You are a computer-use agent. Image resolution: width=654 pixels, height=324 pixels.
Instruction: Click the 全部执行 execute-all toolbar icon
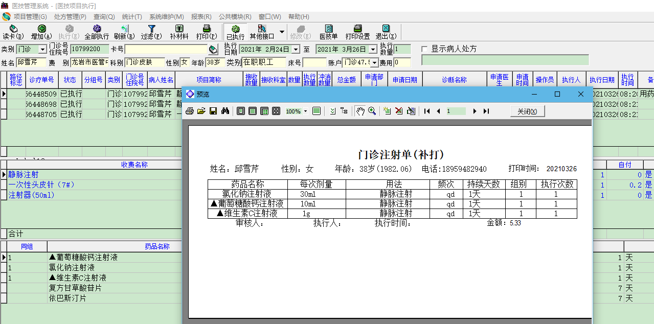(97, 32)
